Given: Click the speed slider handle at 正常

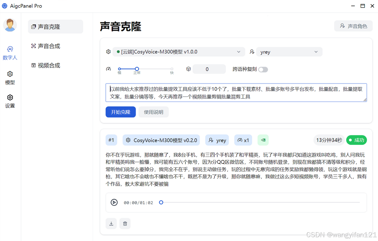Looking at the screenshot, I should coord(137,69).
